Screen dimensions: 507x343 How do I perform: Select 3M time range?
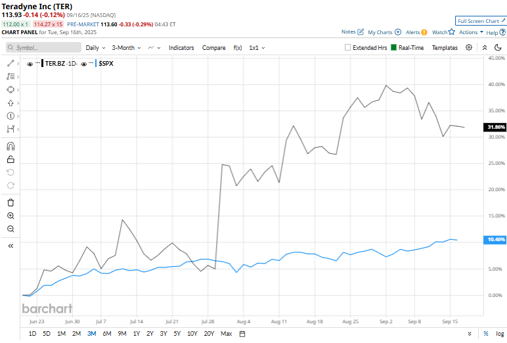coord(91,334)
